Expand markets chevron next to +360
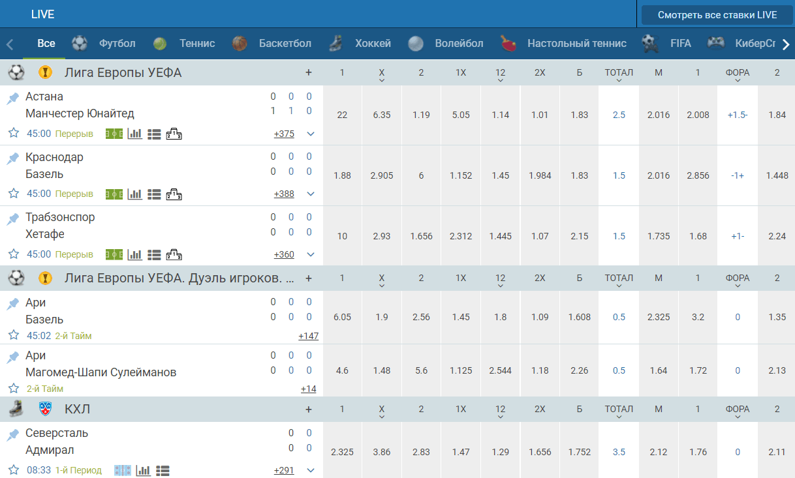Screen dimensions: 795x478 [311, 254]
